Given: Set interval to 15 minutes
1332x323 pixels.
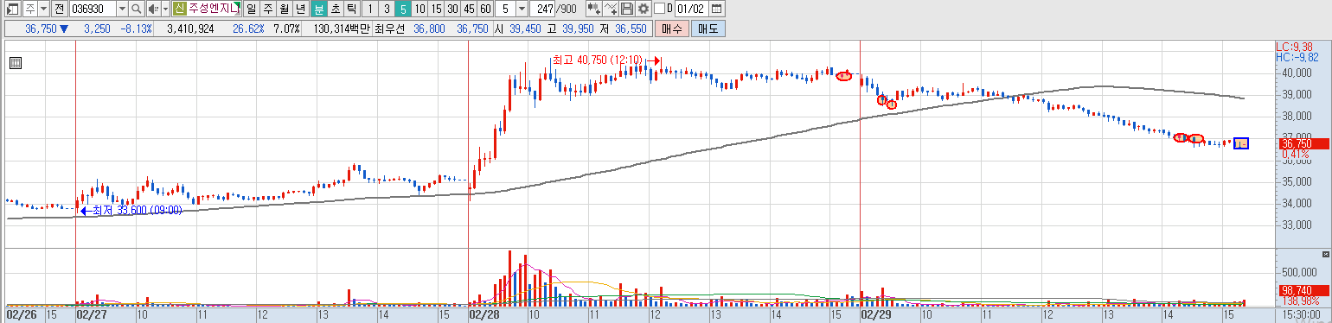Looking at the screenshot, I should pos(436,9).
